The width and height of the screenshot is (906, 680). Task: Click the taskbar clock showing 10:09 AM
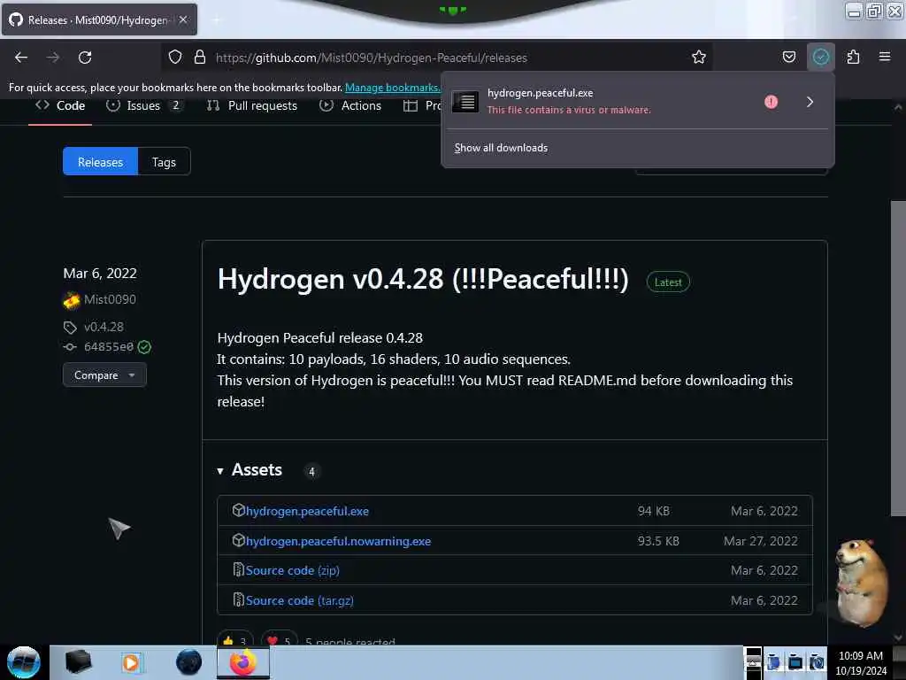pos(860,662)
